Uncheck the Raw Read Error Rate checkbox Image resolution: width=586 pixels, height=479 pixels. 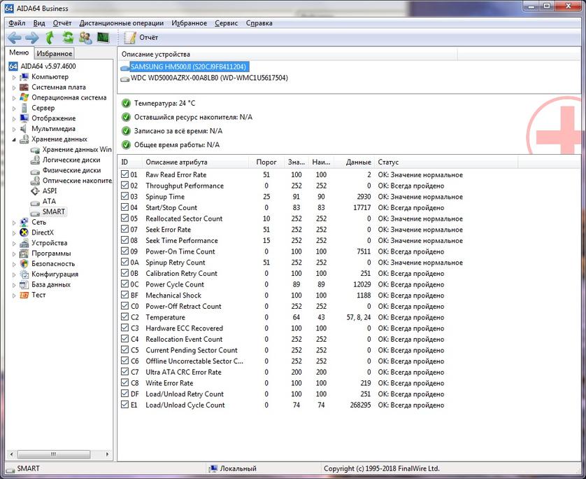point(125,174)
